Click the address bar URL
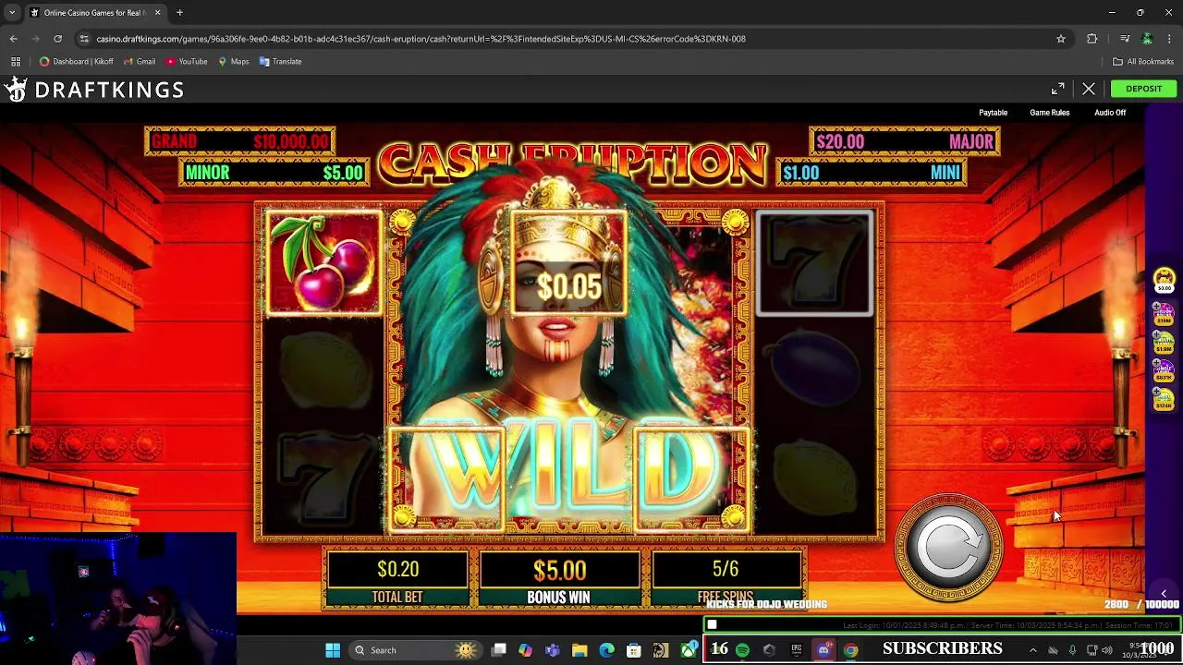This screenshot has width=1183, height=665. click(x=421, y=39)
